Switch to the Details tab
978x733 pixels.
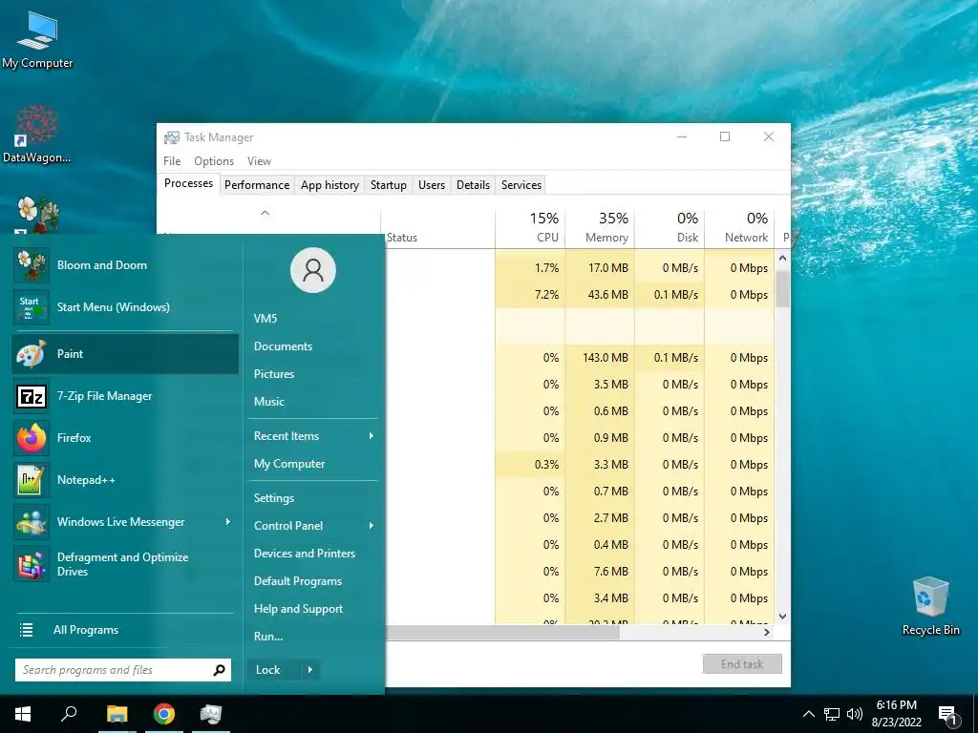point(474,185)
